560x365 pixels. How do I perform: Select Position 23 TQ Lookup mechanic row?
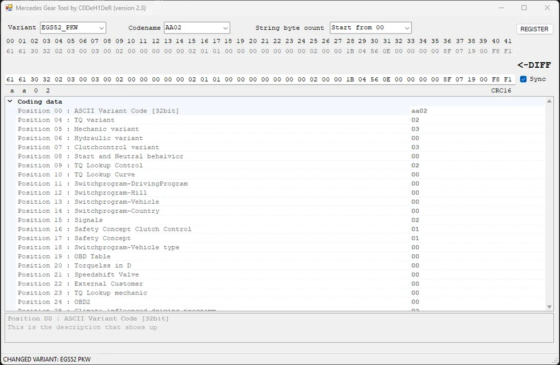tap(281, 293)
